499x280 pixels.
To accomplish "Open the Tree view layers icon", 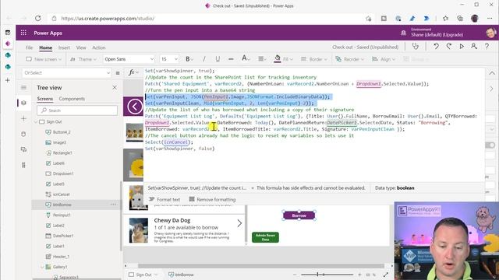I will (x=23, y=103).
